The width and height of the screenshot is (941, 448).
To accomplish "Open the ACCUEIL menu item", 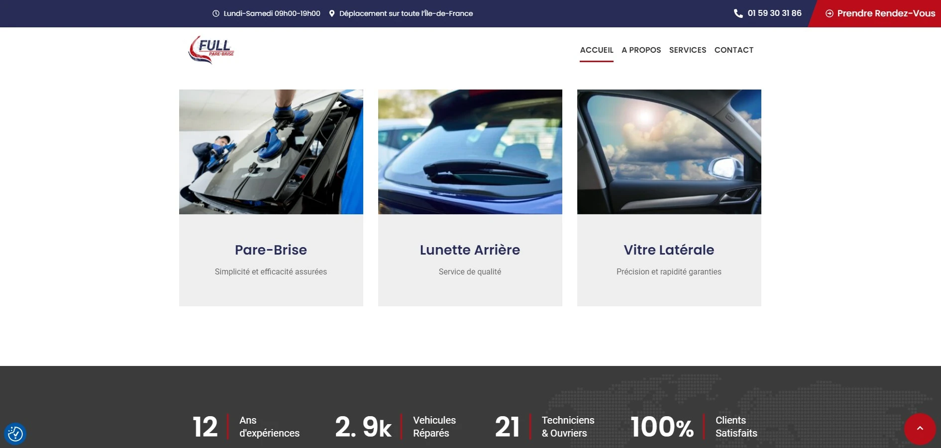I will [596, 50].
